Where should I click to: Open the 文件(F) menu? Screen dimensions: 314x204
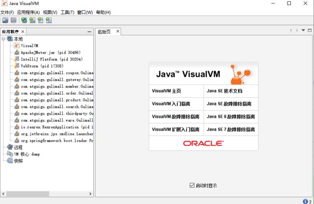click(x=7, y=13)
